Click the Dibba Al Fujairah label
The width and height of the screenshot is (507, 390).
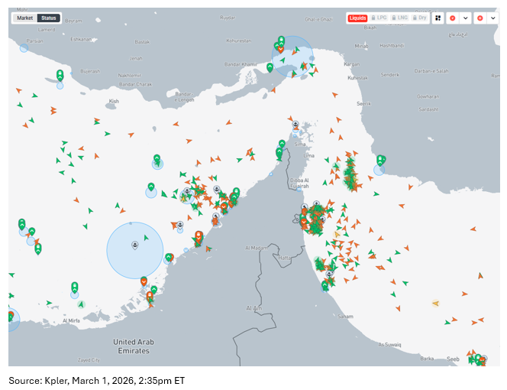[x=299, y=183]
